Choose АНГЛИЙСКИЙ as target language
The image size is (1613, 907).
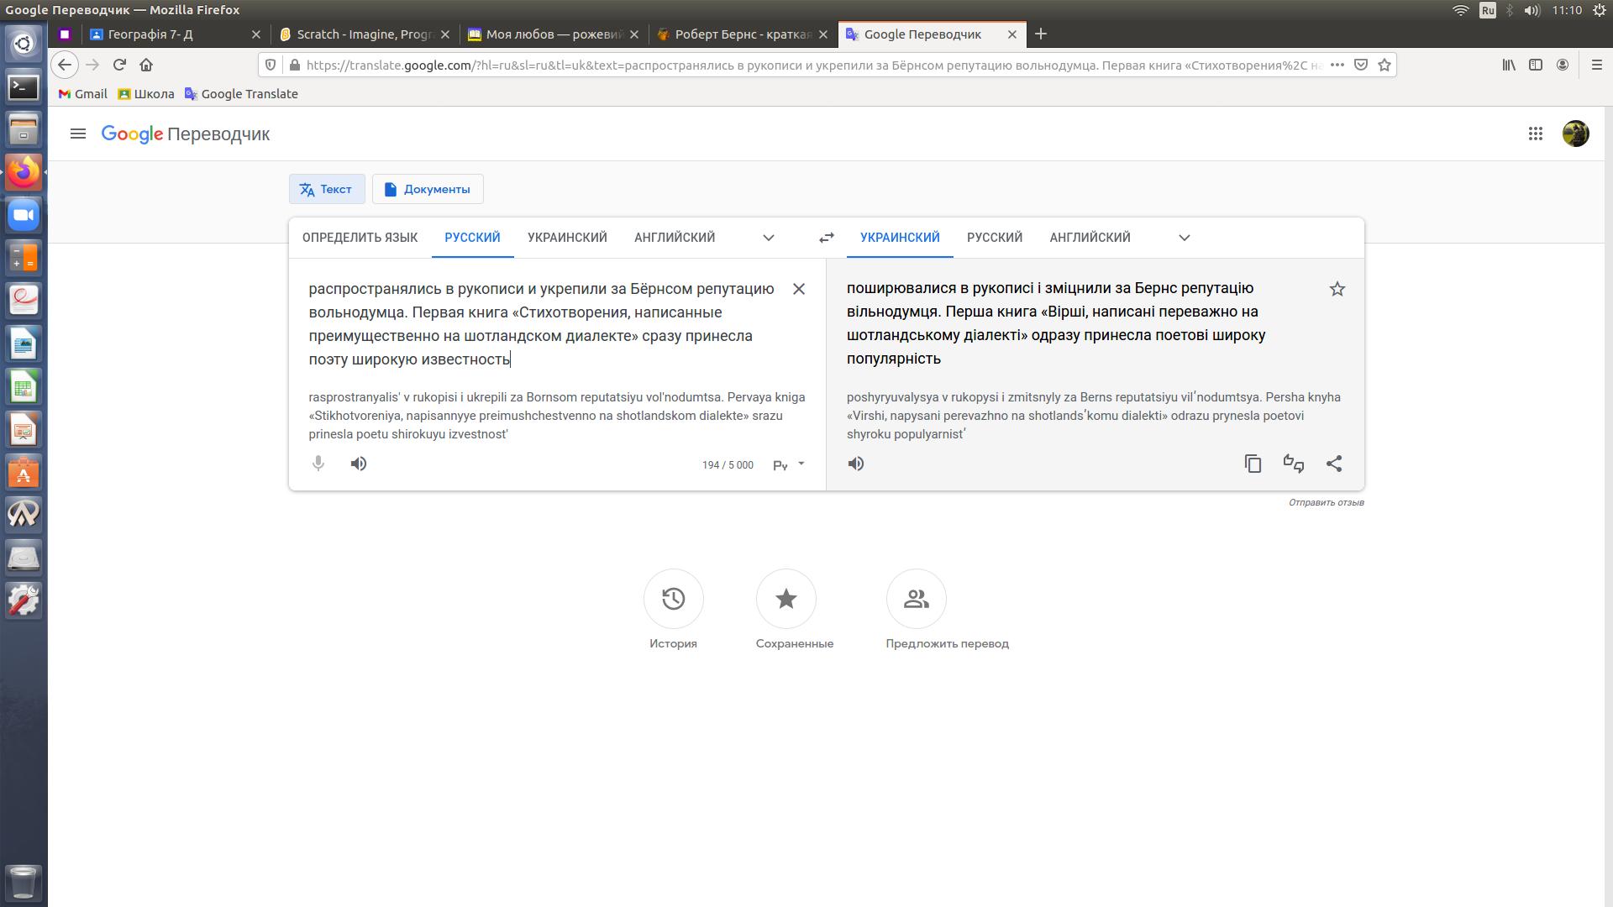point(1090,238)
